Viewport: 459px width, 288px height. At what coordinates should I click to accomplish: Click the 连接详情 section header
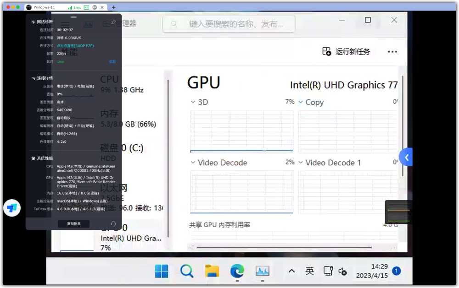pos(42,78)
